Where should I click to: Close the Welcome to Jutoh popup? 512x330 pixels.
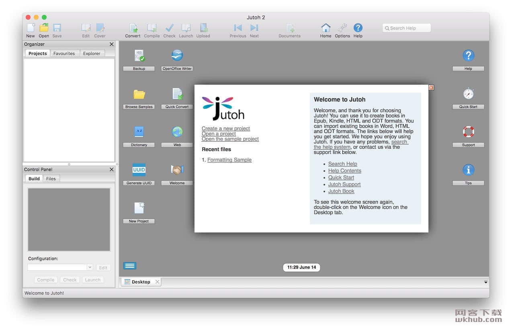tap(431, 88)
